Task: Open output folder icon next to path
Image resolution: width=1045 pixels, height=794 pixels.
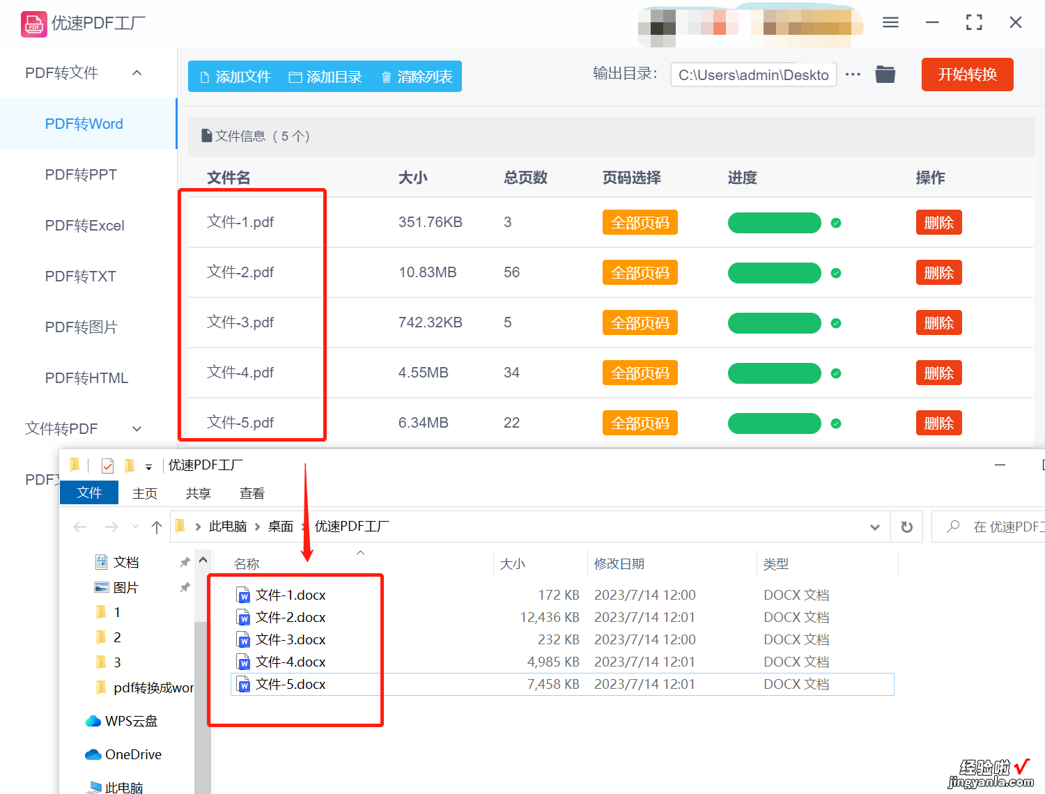Action: [885, 74]
